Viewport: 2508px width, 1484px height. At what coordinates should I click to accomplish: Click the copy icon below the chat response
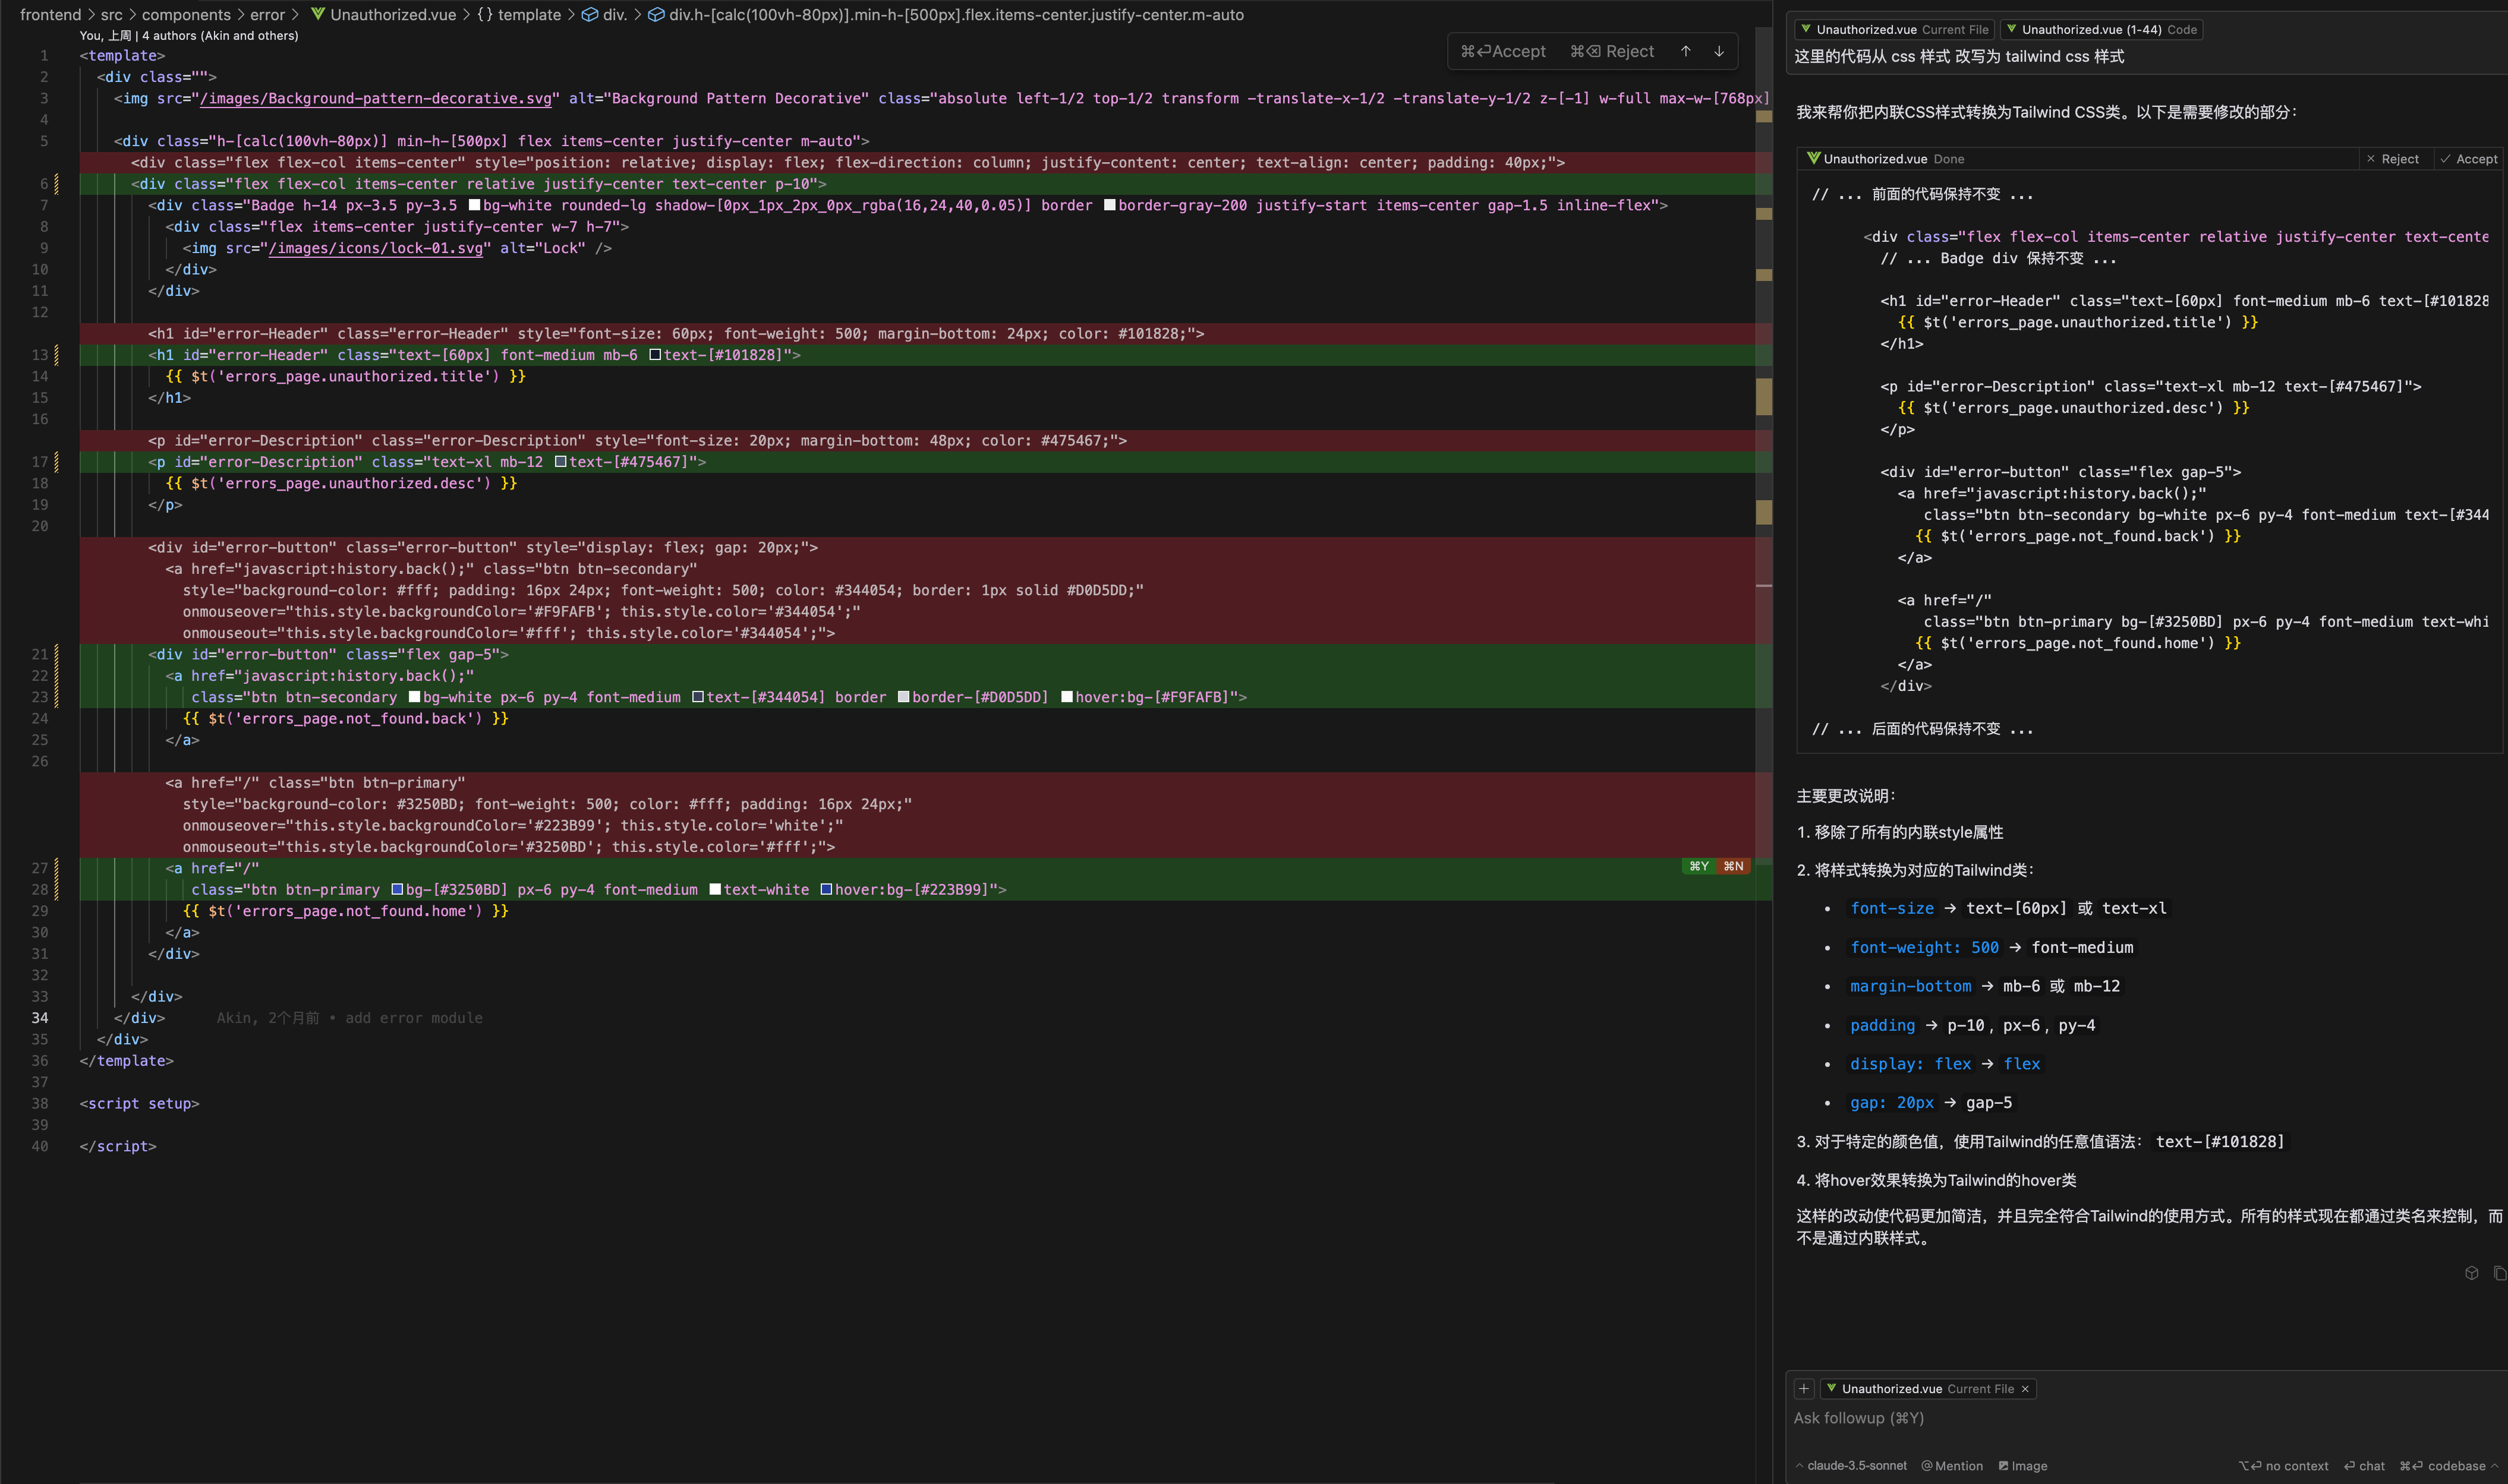(x=2499, y=1273)
